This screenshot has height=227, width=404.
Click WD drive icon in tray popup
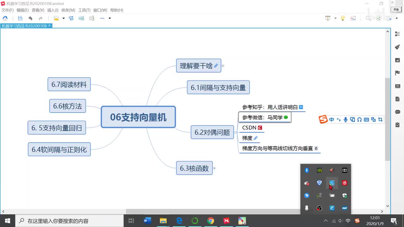tap(344, 208)
